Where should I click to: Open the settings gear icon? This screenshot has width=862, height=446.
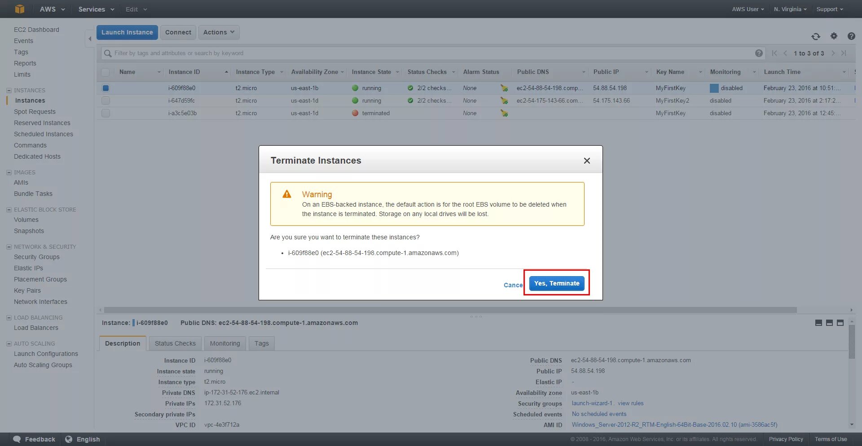click(x=834, y=36)
